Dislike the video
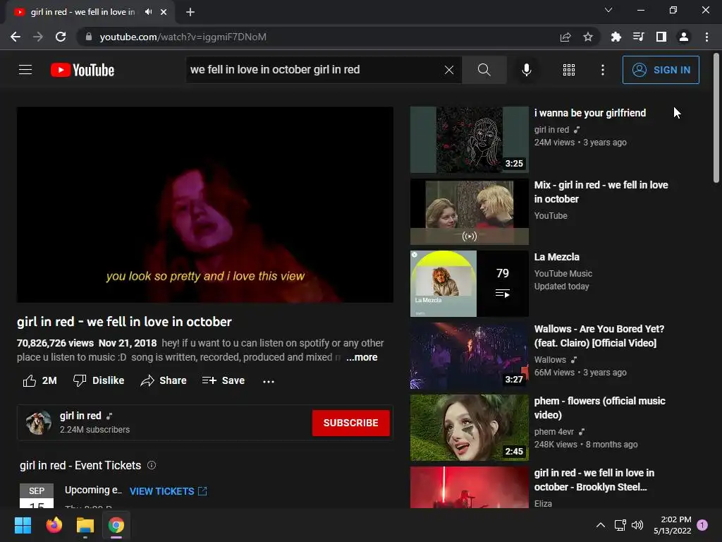The image size is (722, 542). (99, 380)
